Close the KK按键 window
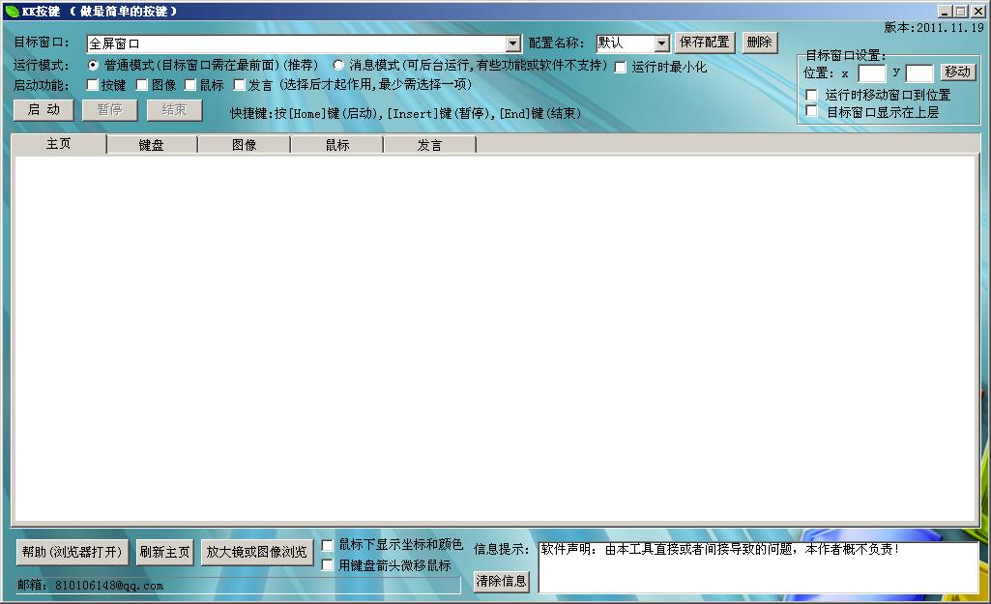The height and width of the screenshot is (604, 991). pos(977,11)
